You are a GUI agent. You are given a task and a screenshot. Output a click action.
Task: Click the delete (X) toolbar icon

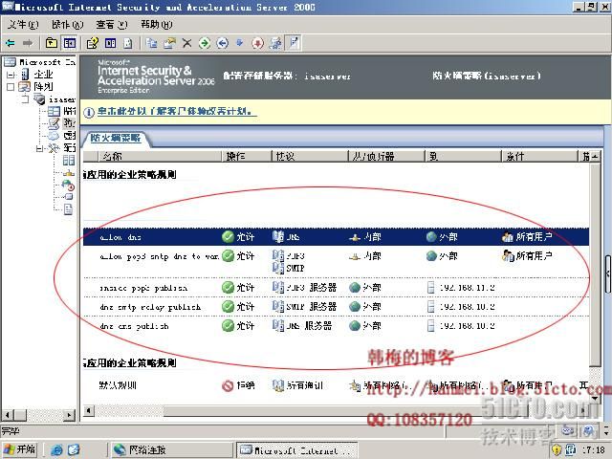(x=187, y=43)
